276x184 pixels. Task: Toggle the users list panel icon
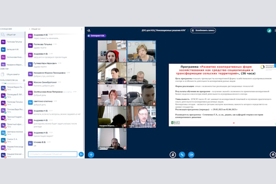coord(89,30)
